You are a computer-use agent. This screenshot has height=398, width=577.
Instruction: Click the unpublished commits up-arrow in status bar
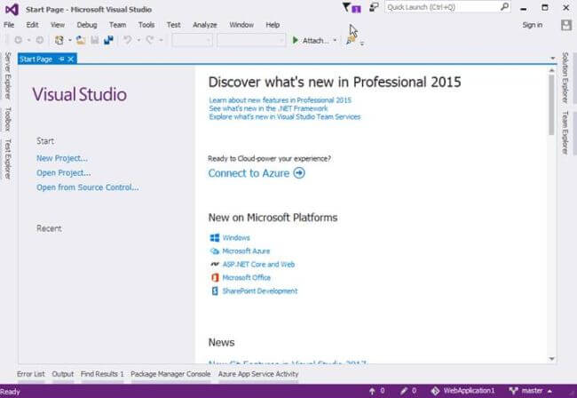coord(372,391)
